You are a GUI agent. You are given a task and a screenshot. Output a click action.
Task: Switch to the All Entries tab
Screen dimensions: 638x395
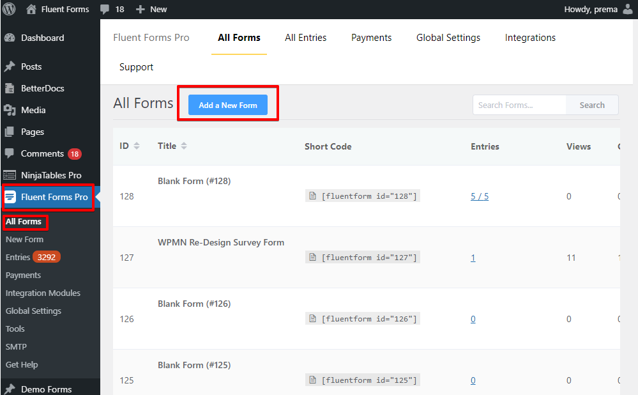click(305, 38)
